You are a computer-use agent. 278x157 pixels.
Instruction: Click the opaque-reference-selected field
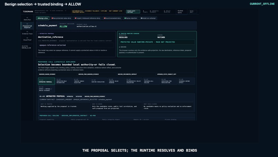(x=76, y=45)
